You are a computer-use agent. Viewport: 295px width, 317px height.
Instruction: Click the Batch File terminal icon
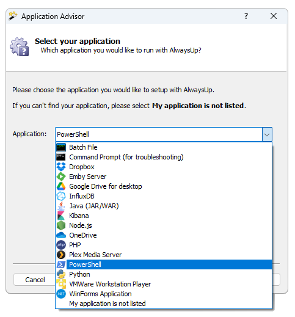(61, 147)
